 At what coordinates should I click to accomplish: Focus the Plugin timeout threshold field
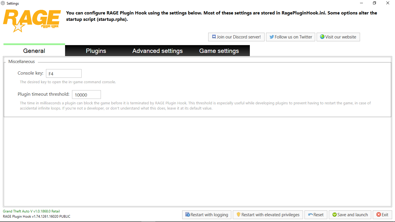tap(86, 95)
